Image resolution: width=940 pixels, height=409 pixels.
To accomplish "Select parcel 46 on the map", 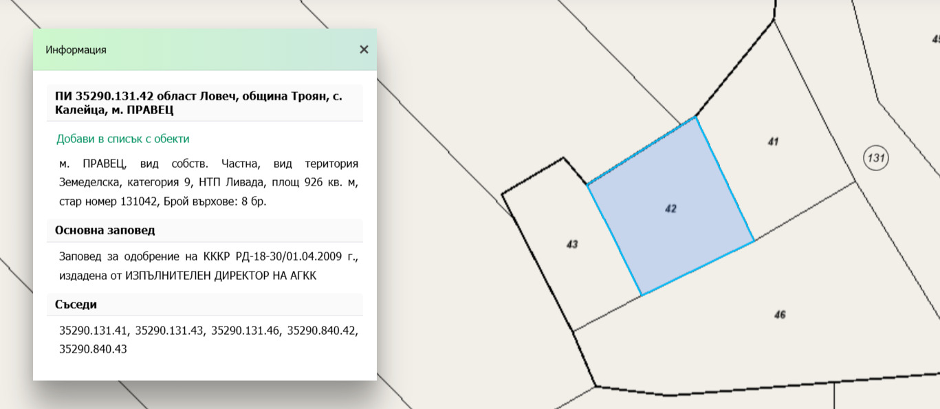I will pos(779,315).
